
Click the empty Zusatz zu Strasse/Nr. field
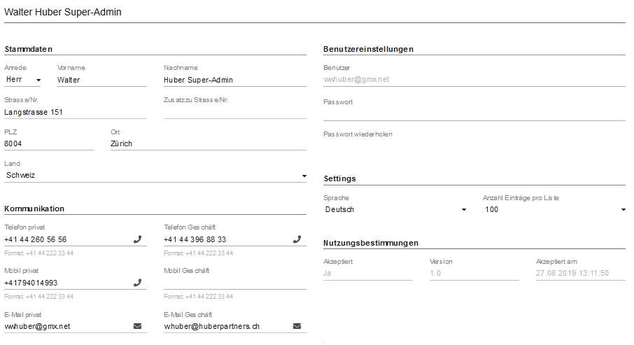(x=235, y=113)
